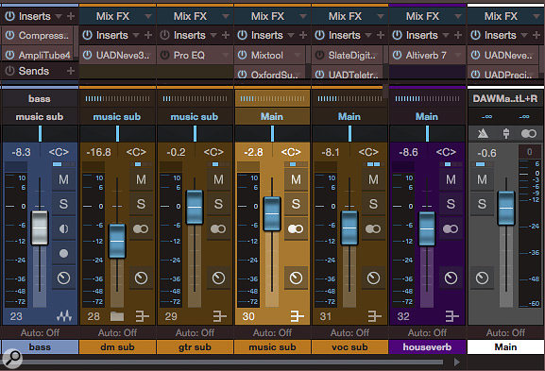This screenshot has height=371, width=545.
Task: Add an insert on the voc sub channel
Action: coord(381,35)
